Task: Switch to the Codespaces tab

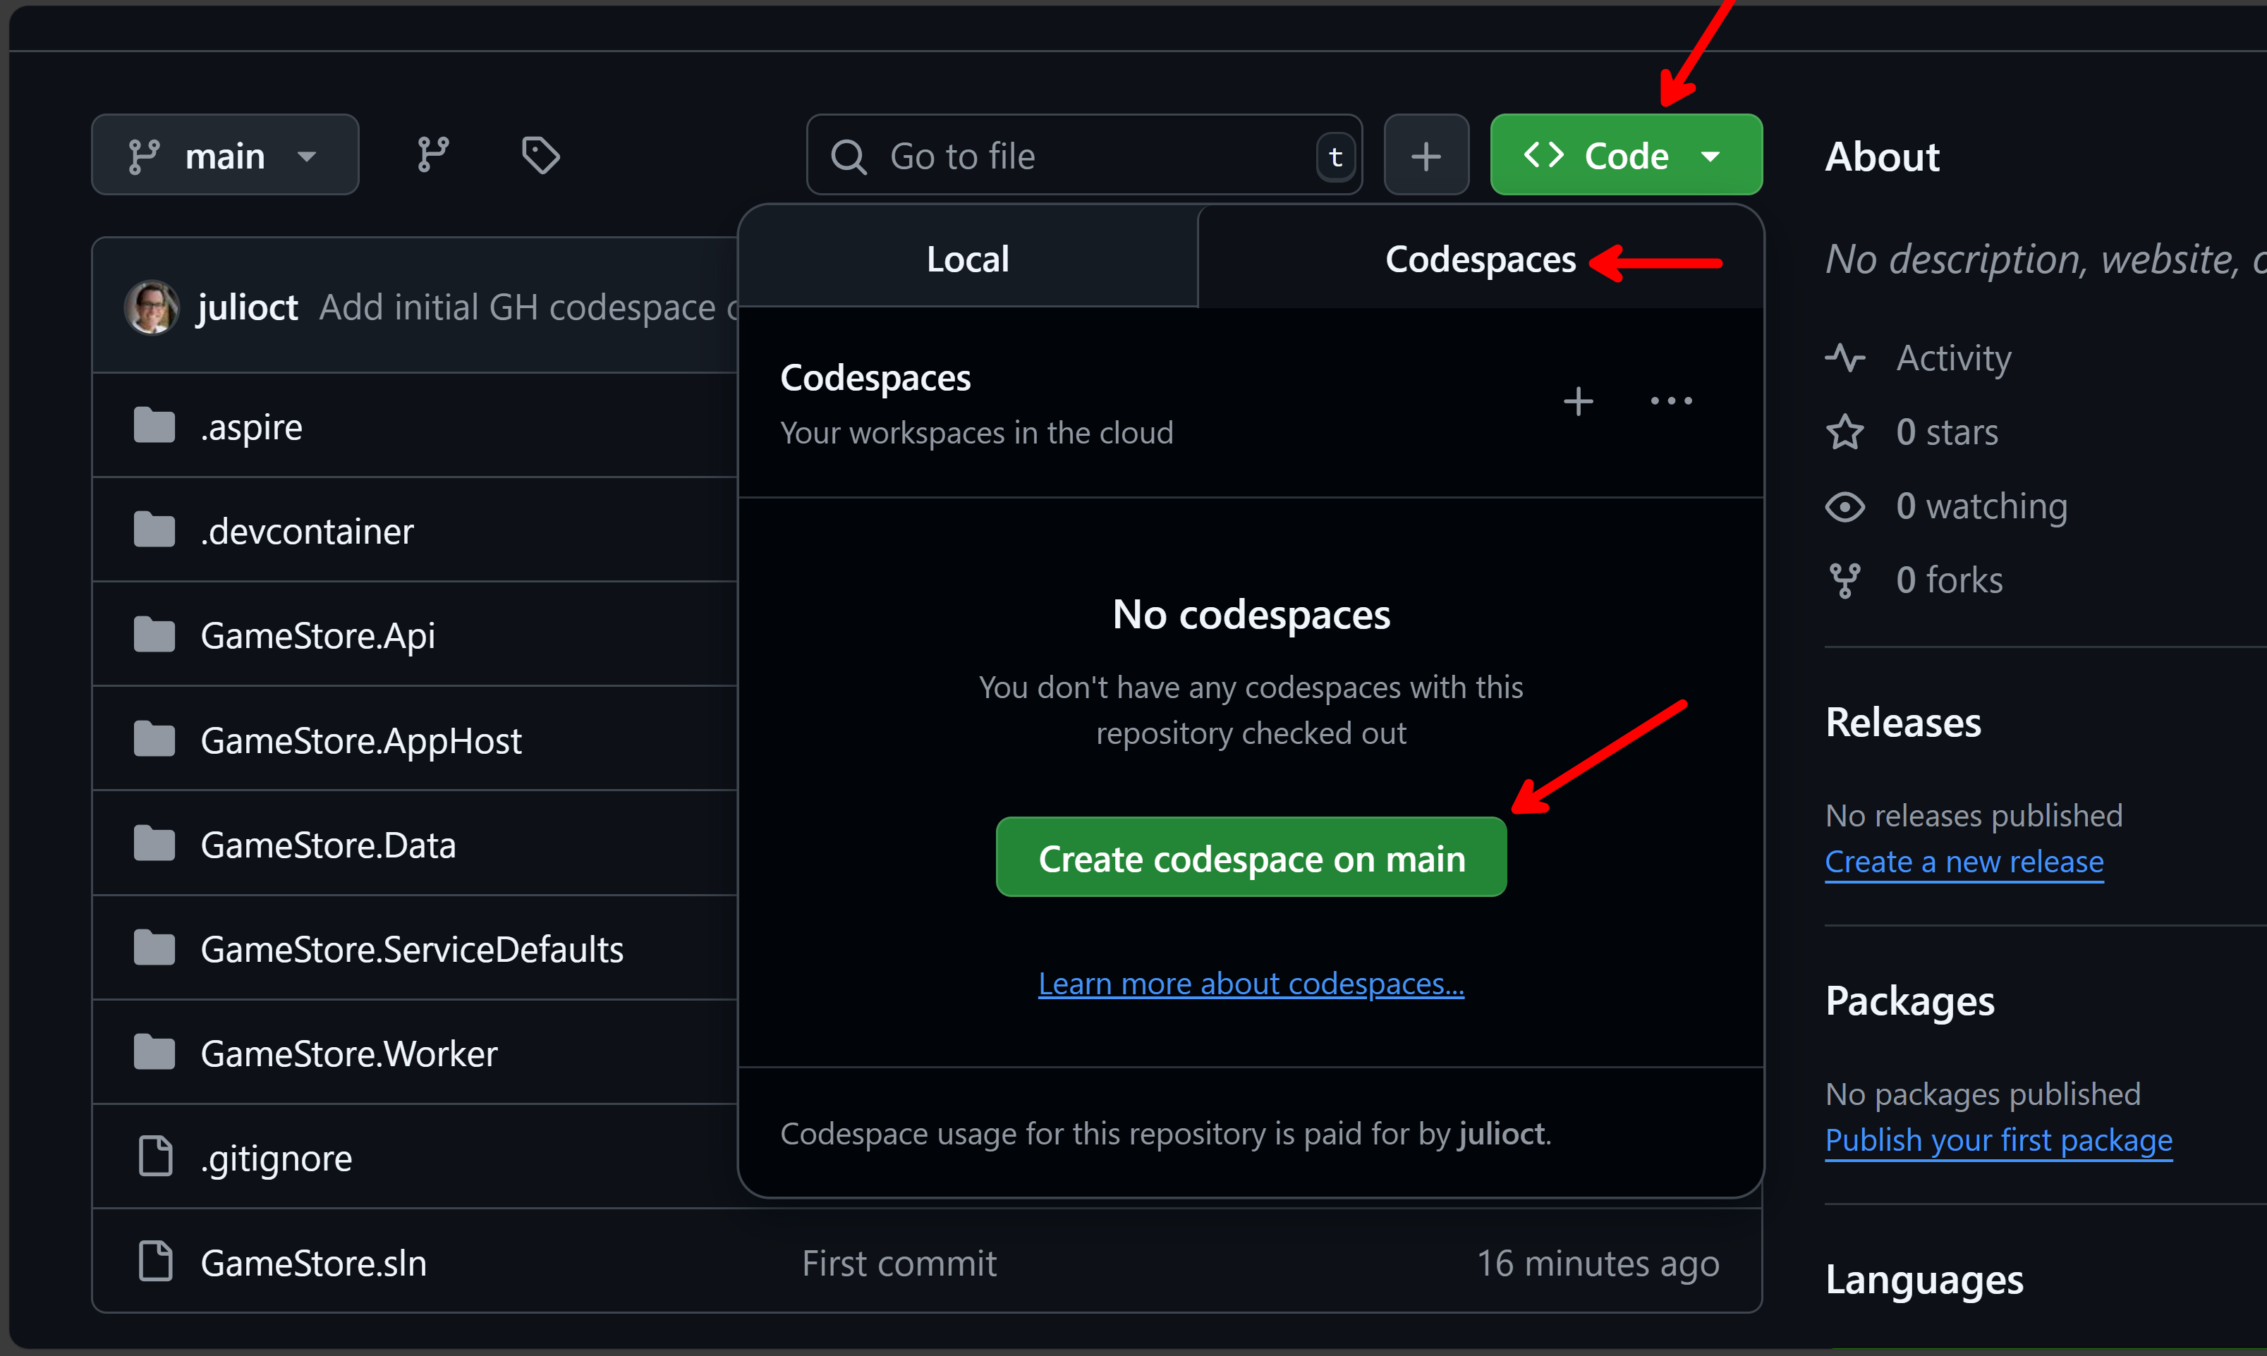Action: pos(1481,259)
